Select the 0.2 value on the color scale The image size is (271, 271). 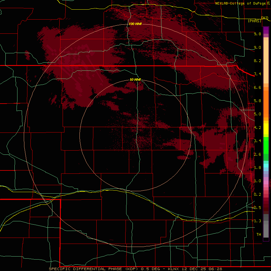(x=257, y=195)
